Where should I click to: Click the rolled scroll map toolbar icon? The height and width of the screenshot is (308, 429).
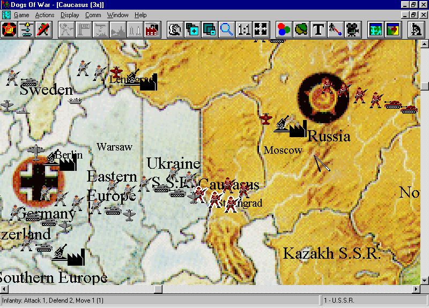(175, 29)
